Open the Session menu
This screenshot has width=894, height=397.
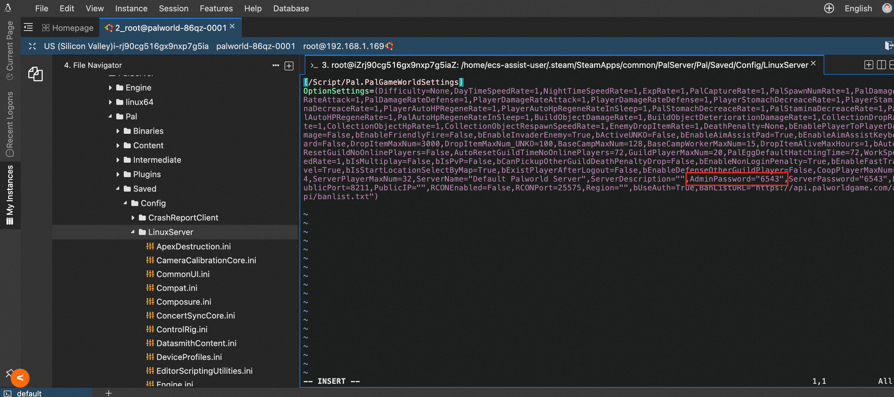(173, 8)
